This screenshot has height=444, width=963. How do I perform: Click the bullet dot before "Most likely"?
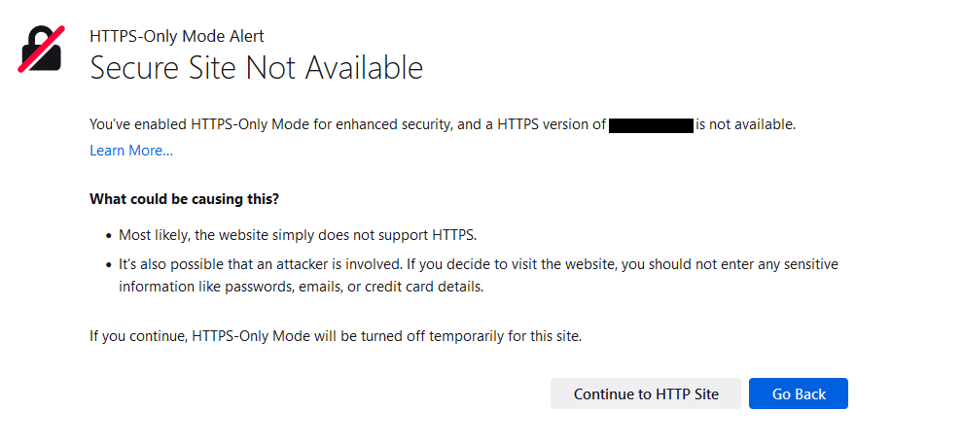tap(109, 235)
